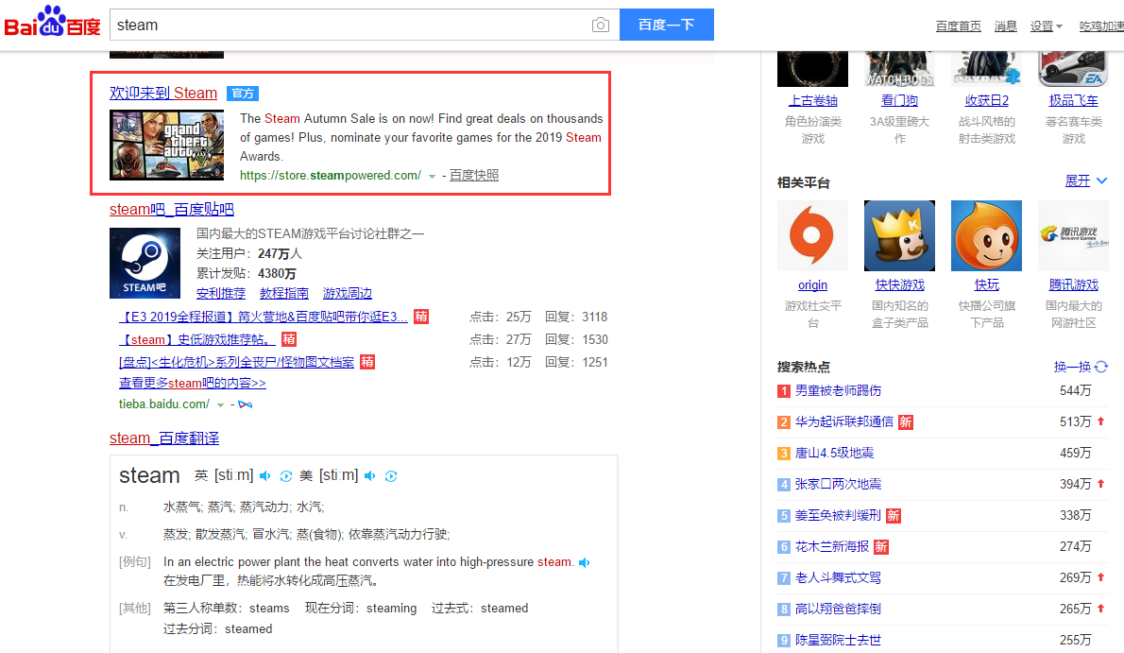Open the 安利推荐 link
The width and height of the screenshot is (1124, 653).
(x=221, y=294)
